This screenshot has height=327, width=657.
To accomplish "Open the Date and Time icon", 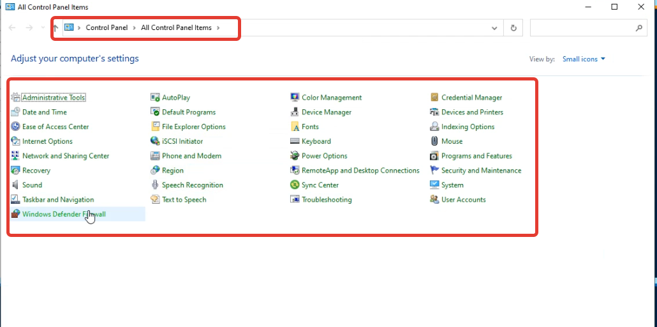I will [x=15, y=112].
